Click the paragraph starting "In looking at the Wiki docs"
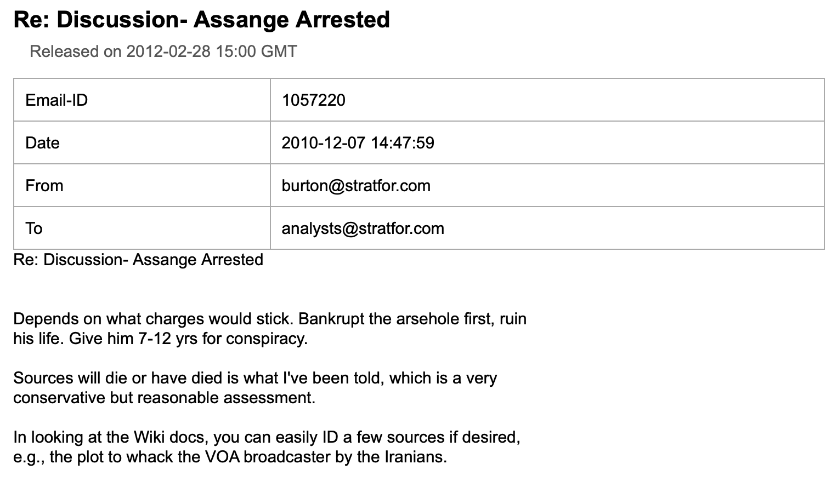Screen dimensions: 837x481 [x=267, y=447]
